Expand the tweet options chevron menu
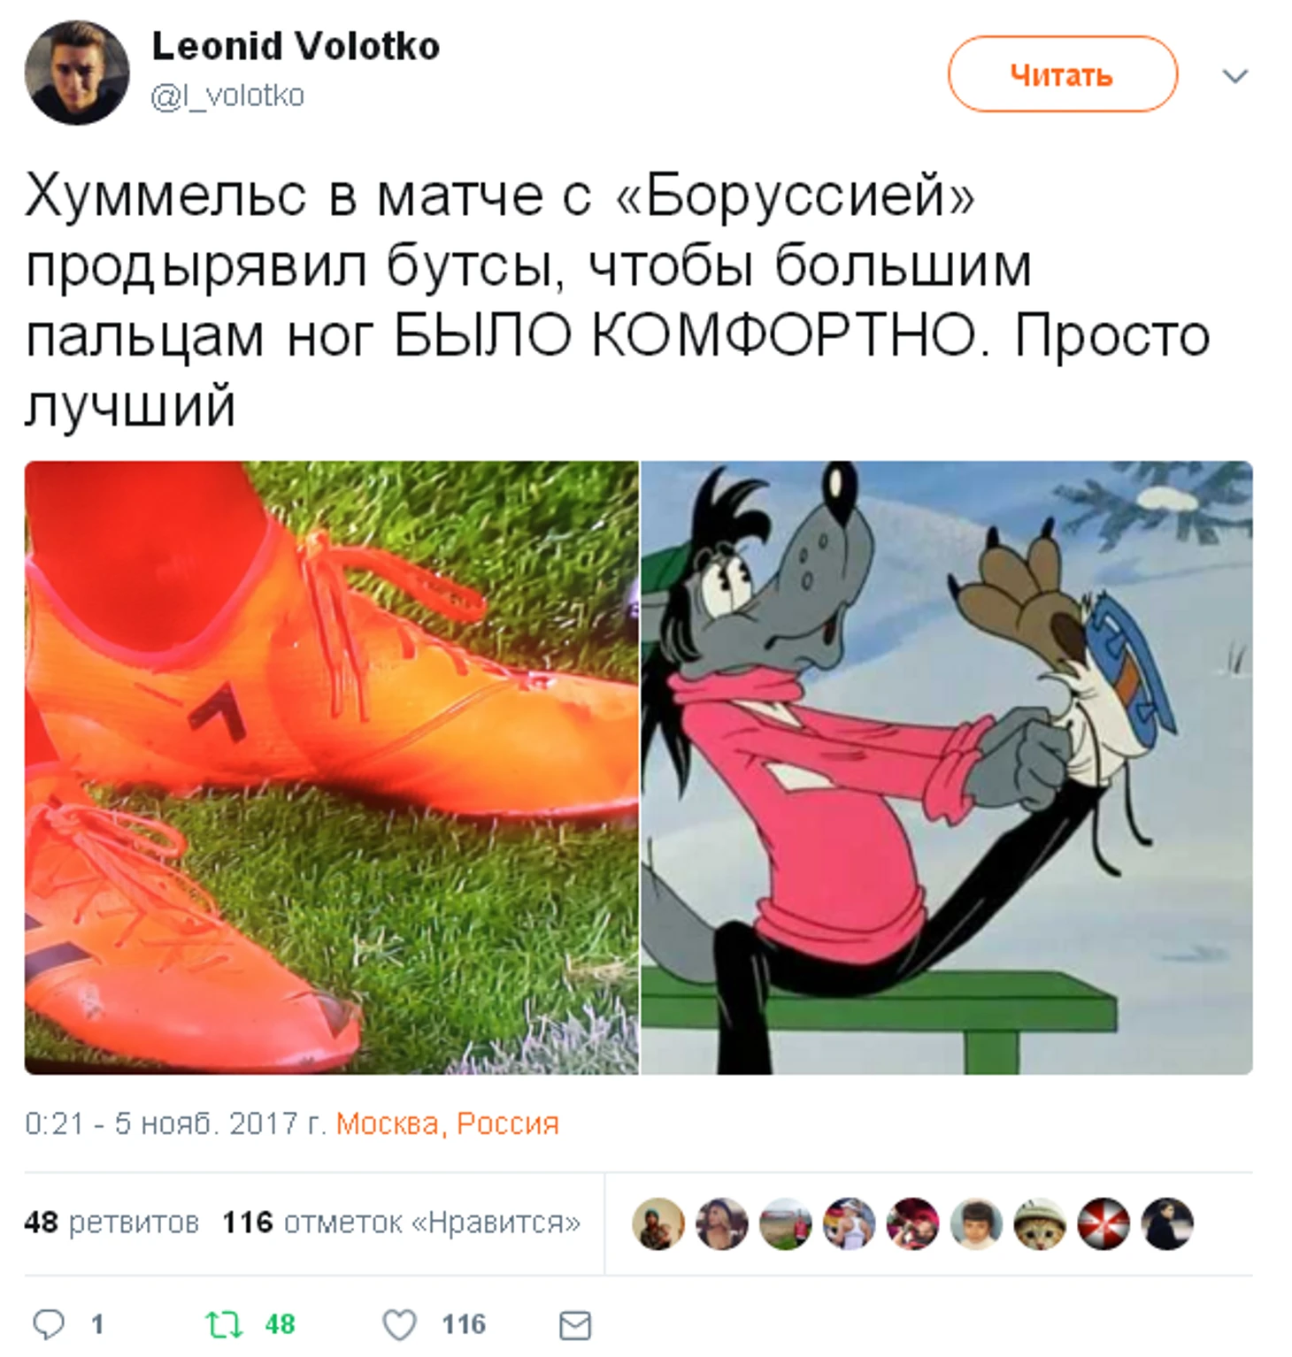The height and width of the screenshot is (1357, 1292). tap(1234, 76)
